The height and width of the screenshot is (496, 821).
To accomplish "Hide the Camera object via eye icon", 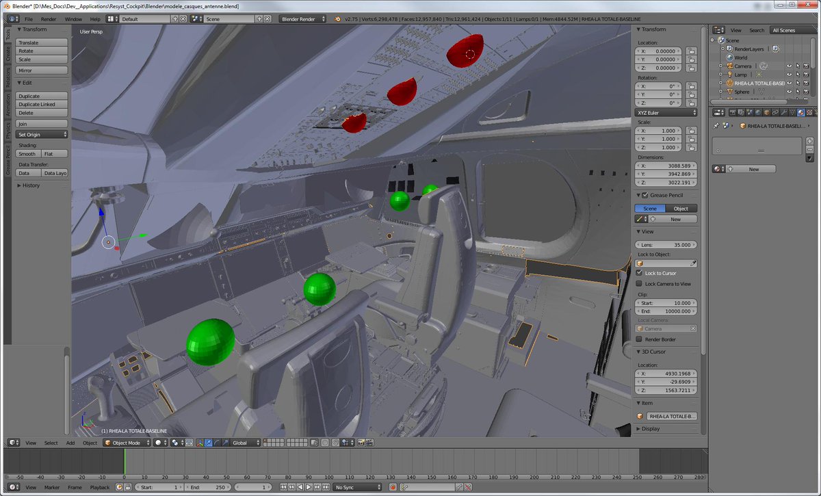I will point(789,66).
